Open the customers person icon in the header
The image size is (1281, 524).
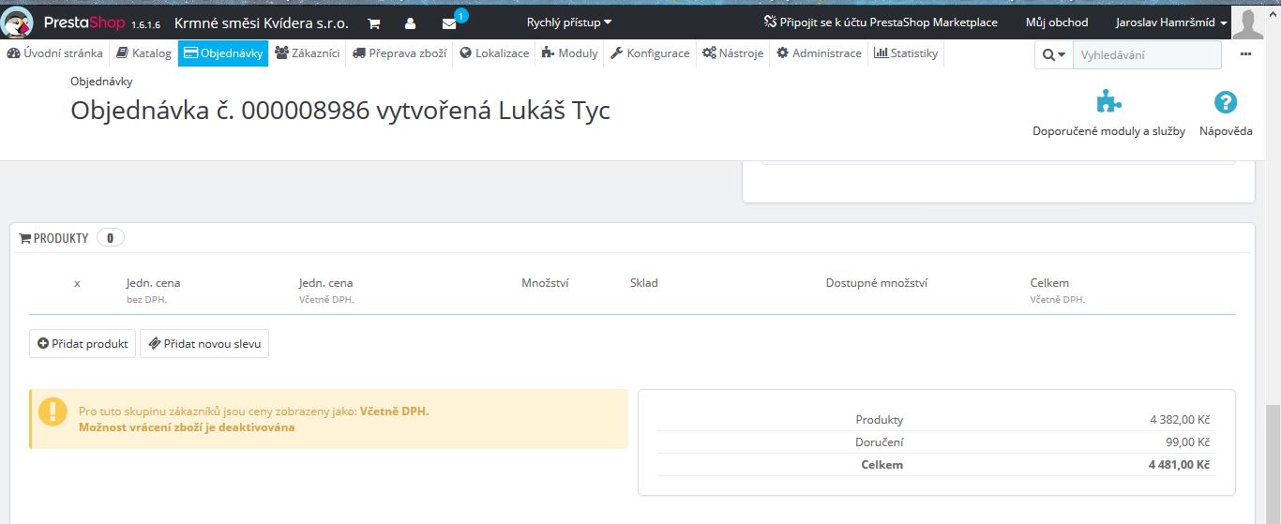[x=411, y=22]
